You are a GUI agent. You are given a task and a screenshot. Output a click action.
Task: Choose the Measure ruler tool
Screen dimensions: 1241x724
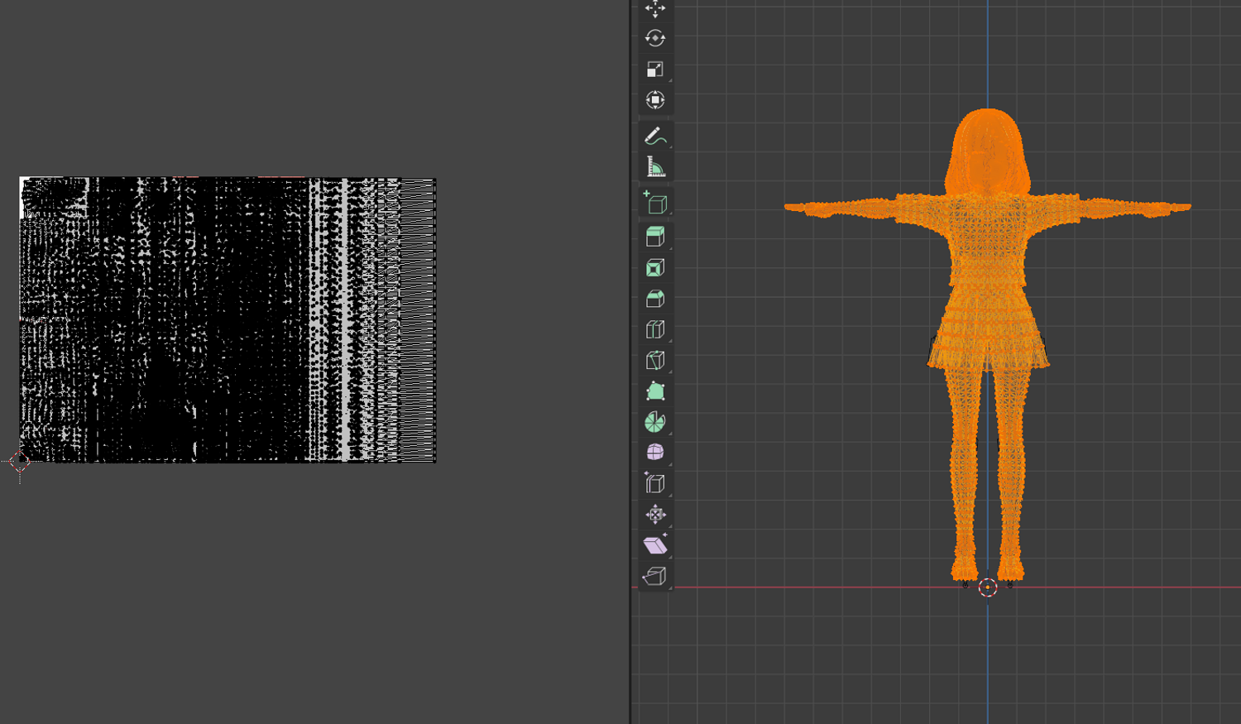(654, 167)
